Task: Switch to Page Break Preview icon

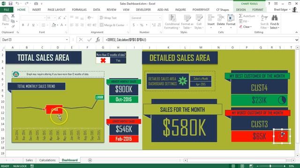Action: (251, 166)
